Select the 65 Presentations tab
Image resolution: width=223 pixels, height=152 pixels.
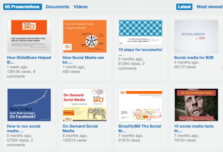(23, 7)
